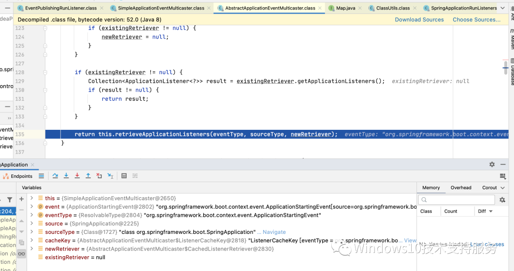
Task: Switch to Map.java editor tab
Action: click(x=346, y=8)
